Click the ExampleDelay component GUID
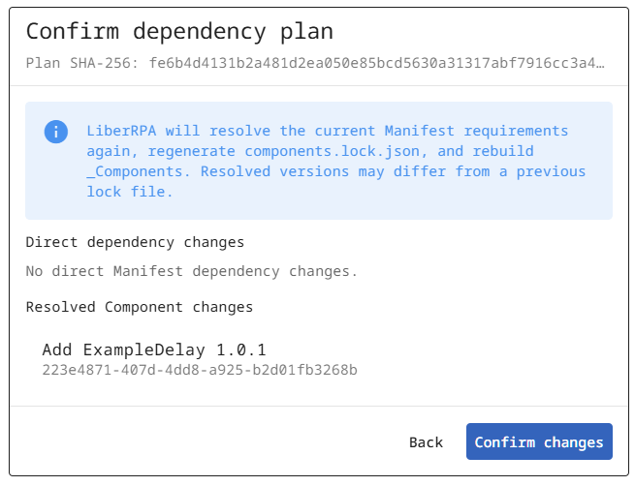This screenshot has width=635, height=486. tap(200, 370)
